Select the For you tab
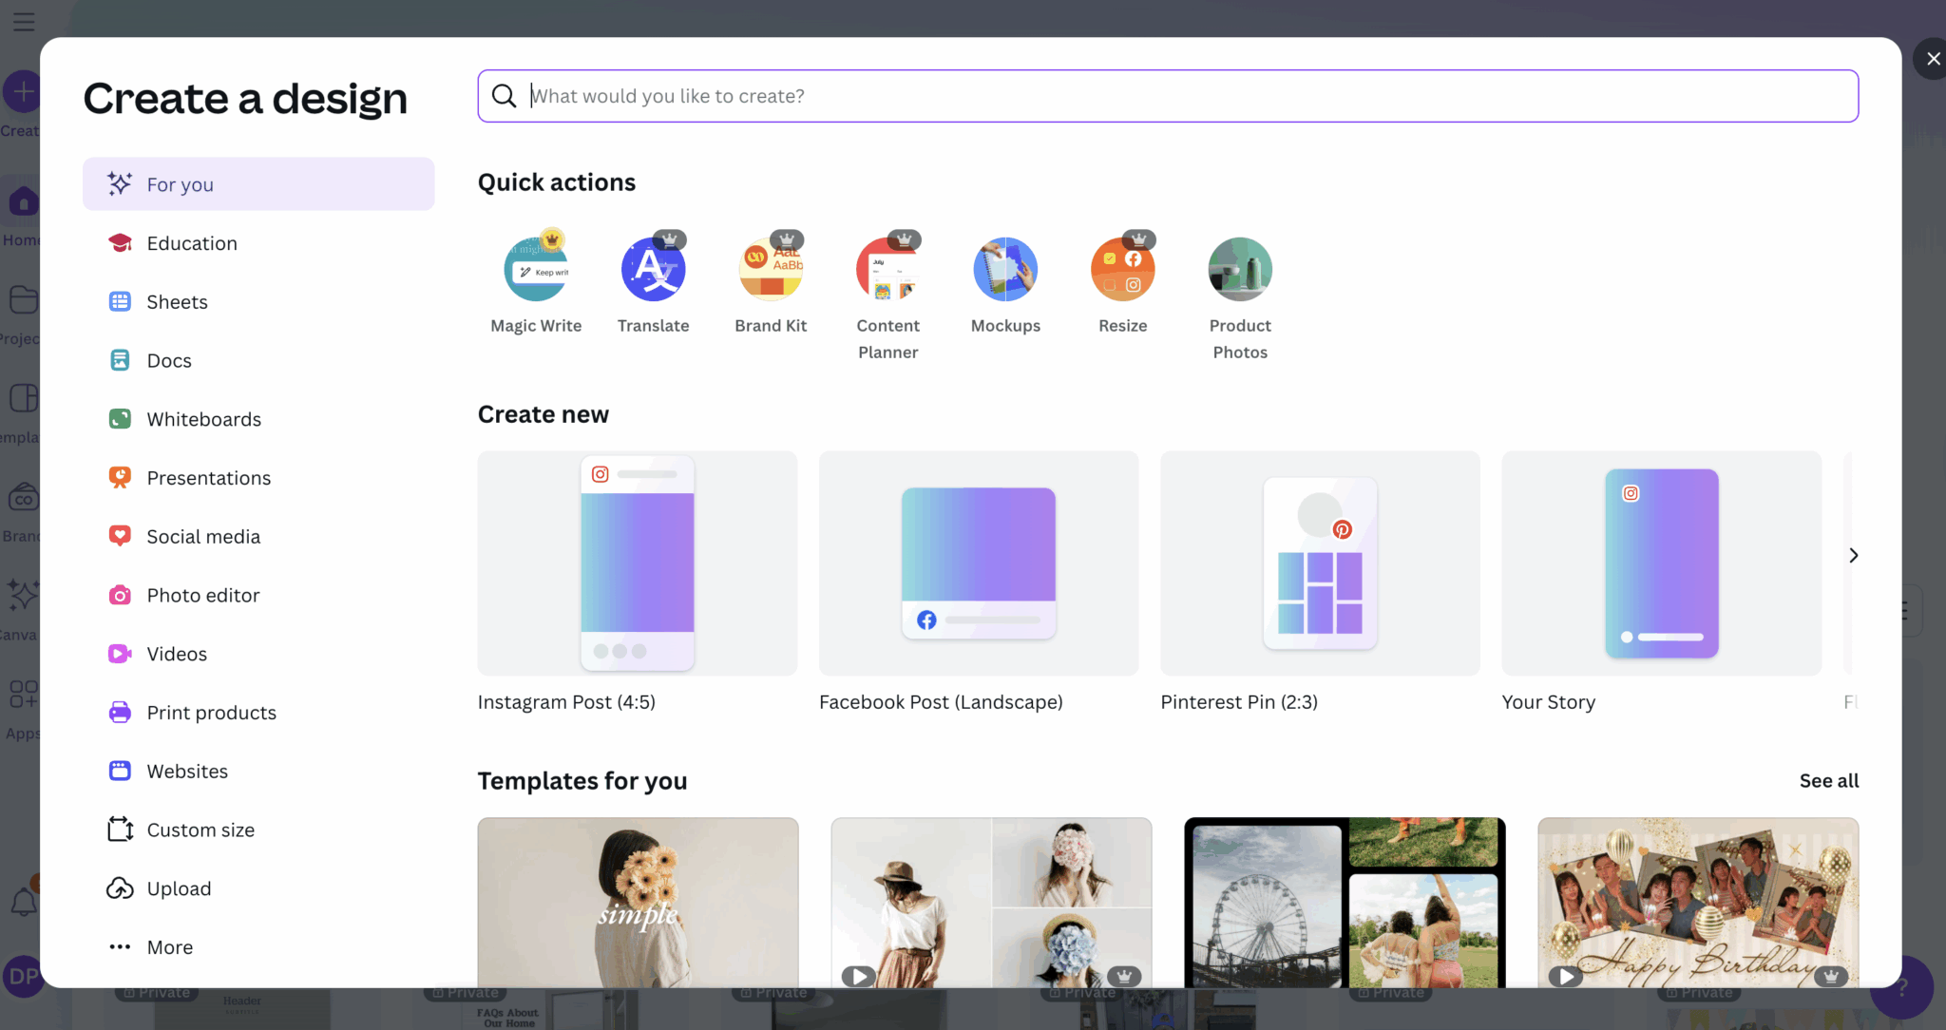Image resolution: width=1946 pixels, height=1030 pixels. coord(258,184)
